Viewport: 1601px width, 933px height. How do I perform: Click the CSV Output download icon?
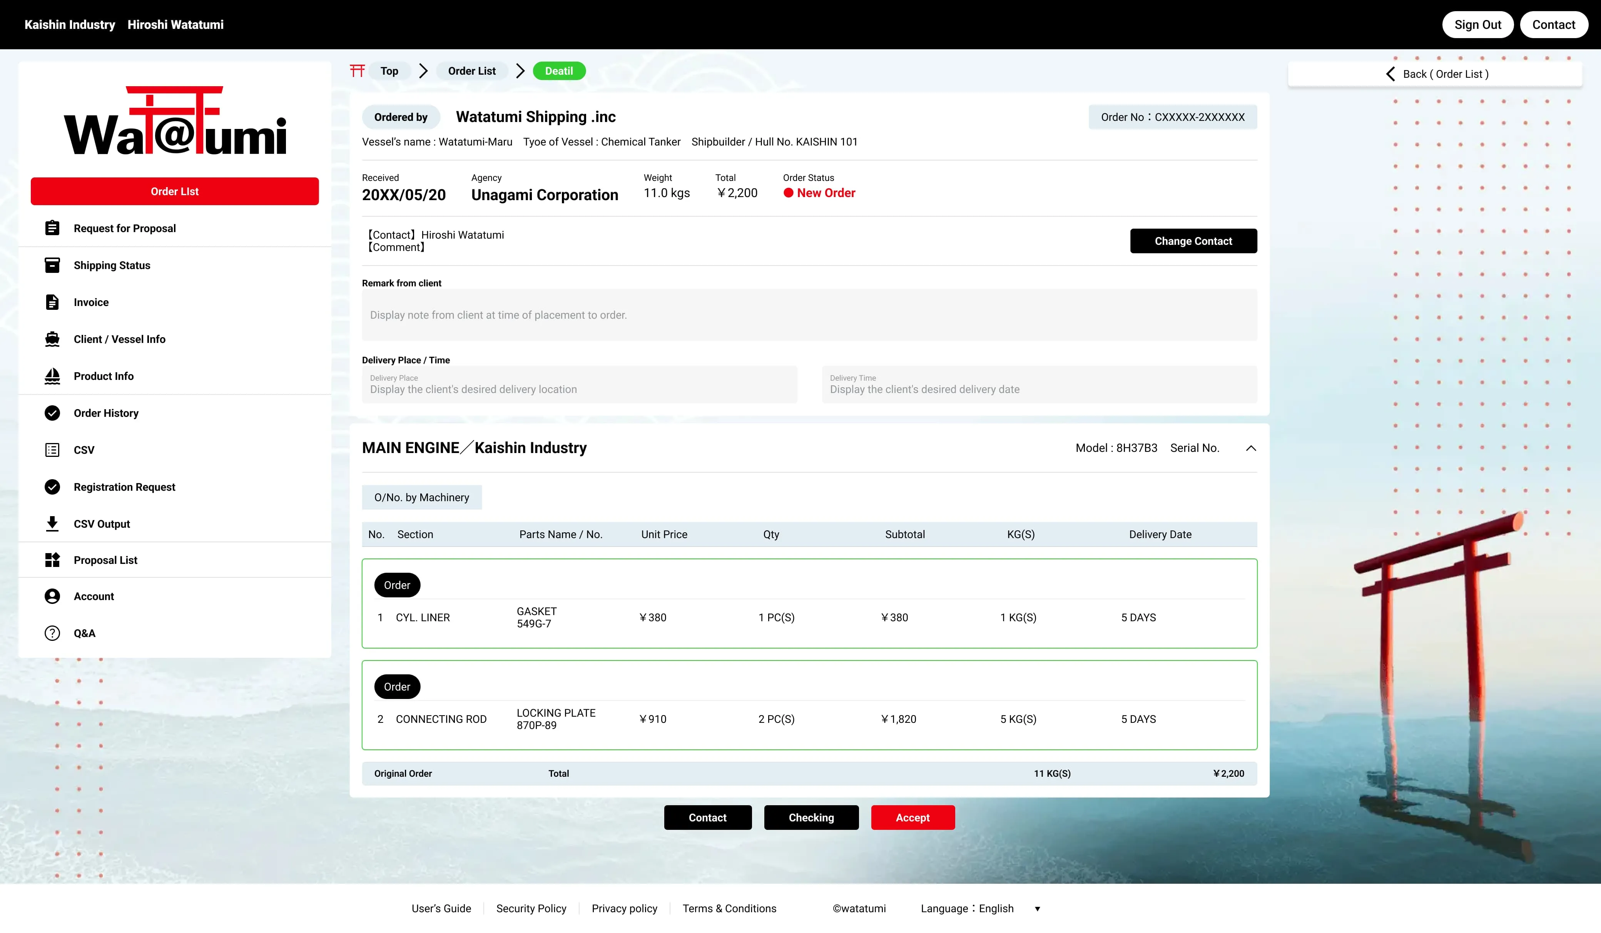pyautogui.click(x=53, y=523)
